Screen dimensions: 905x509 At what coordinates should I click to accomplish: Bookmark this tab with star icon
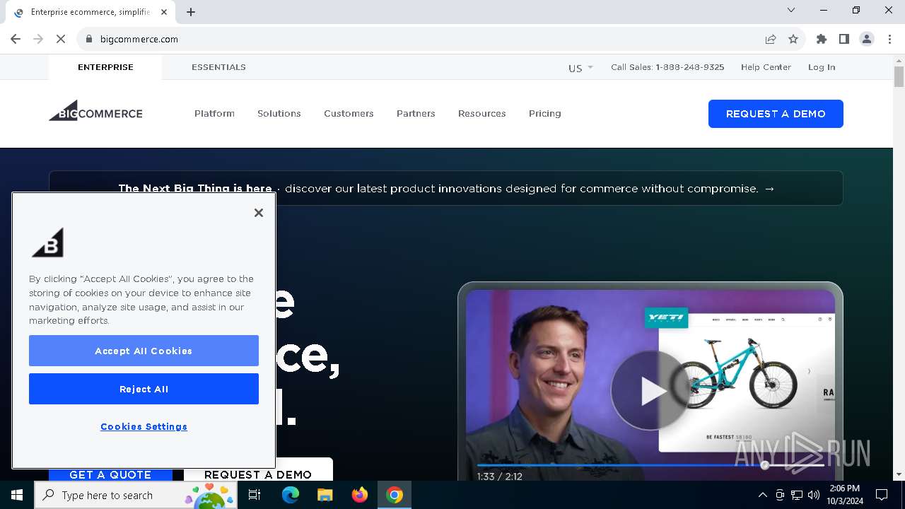click(793, 39)
